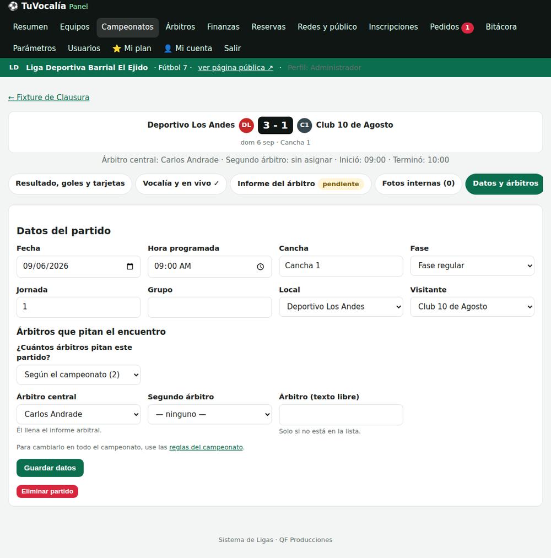This screenshot has width=551, height=558.
Task: Open the date picker calendar icon
Action: tap(130, 266)
